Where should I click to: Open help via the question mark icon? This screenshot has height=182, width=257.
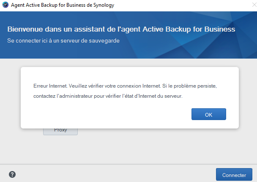click(x=12, y=174)
